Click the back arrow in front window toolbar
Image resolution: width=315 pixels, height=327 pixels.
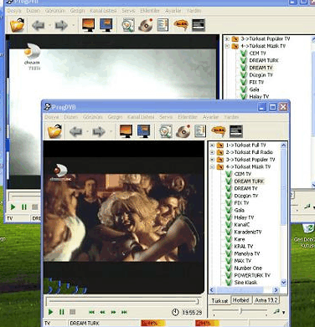tap(76, 131)
